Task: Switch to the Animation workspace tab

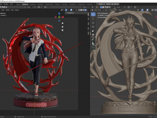Action: click(x=65, y=4)
